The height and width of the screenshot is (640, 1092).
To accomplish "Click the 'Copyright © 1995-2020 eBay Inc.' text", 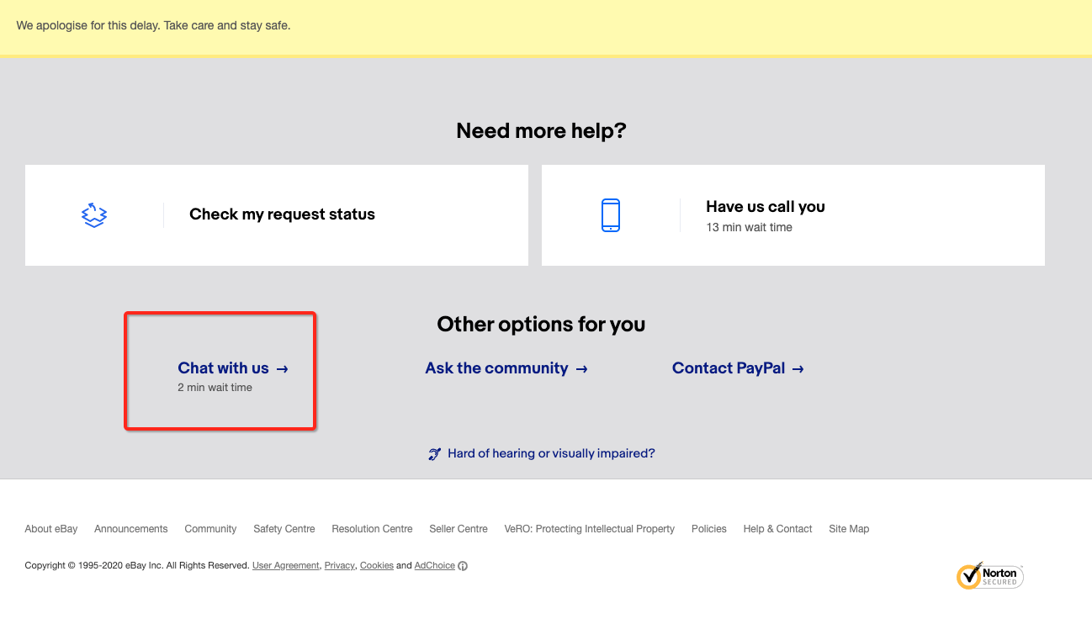I will pos(94,566).
